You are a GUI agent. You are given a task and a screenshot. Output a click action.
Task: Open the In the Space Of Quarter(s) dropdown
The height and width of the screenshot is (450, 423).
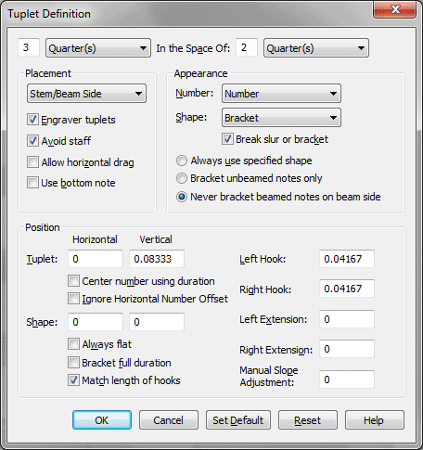coord(316,48)
